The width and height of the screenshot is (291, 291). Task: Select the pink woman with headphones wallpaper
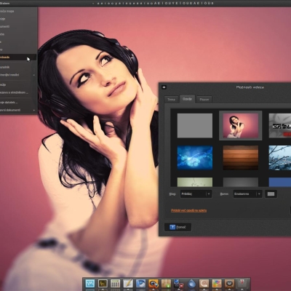pos(241,126)
